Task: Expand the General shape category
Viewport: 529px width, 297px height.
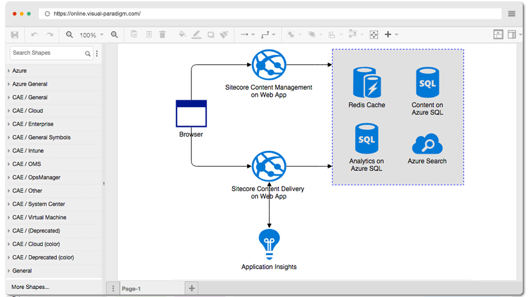Action: click(54, 271)
